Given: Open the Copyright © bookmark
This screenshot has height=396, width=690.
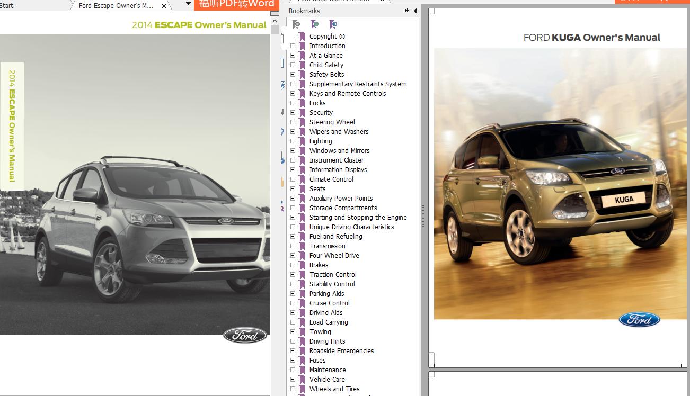Looking at the screenshot, I should [327, 37].
